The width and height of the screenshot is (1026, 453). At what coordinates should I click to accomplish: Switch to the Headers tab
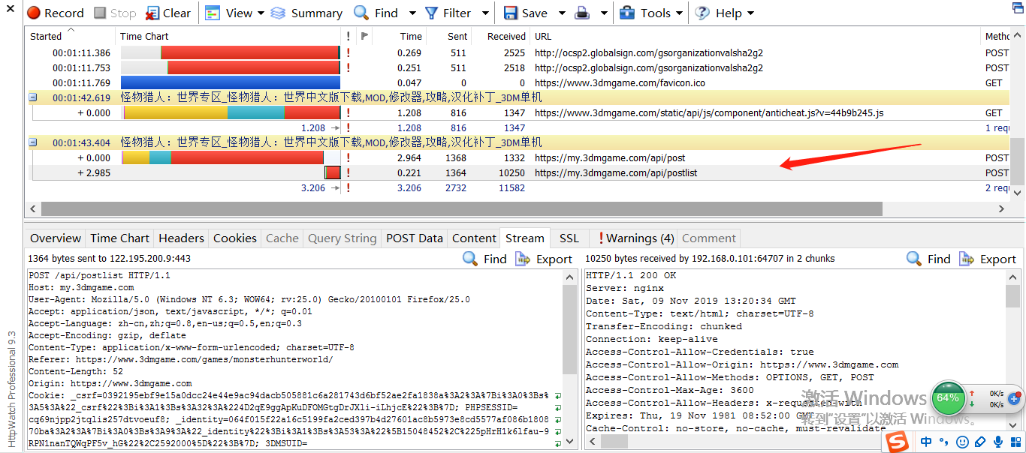pos(181,238)
